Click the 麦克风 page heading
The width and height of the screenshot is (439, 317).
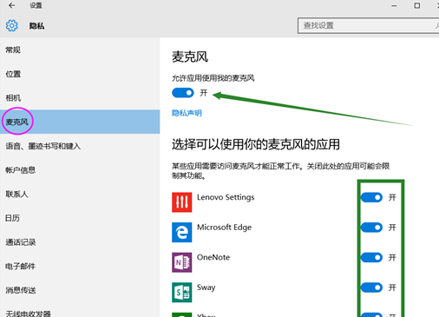point(190,56)
